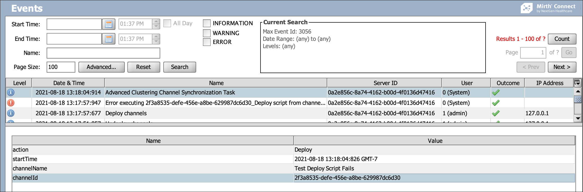Increase the Start Time spinner value

pyautogui.click(x=156, y=21)
